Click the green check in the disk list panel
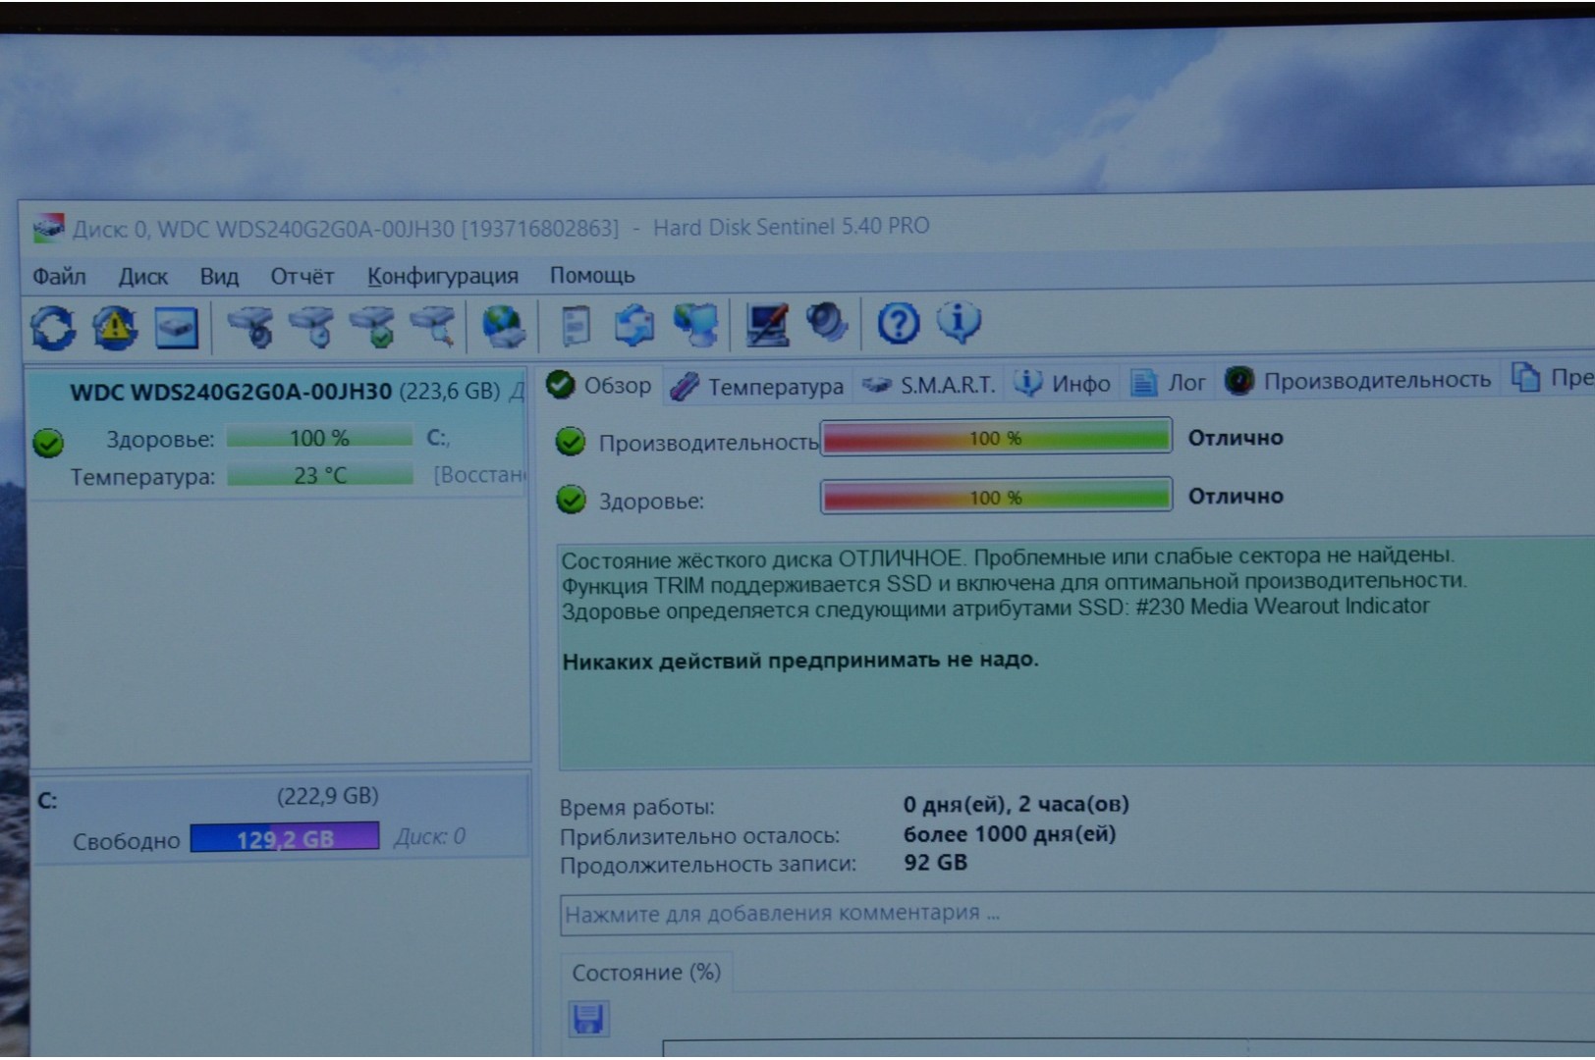Viewport: 1595px width, 1060px height. [47, 443]
